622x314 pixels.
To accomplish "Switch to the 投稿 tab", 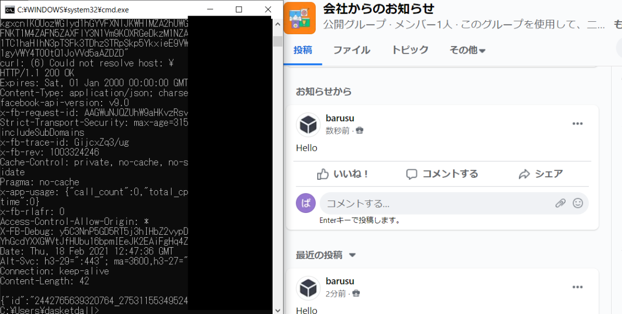I will click(303, 50).
